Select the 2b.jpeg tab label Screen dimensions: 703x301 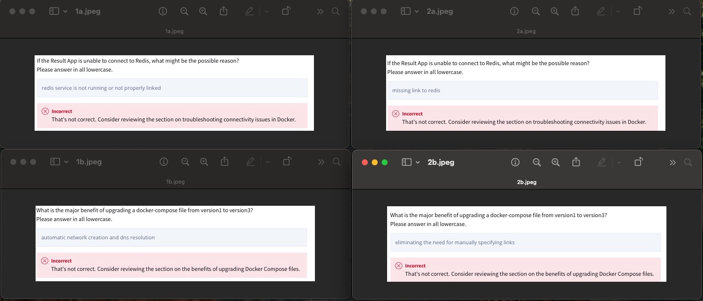coord(527,182)
